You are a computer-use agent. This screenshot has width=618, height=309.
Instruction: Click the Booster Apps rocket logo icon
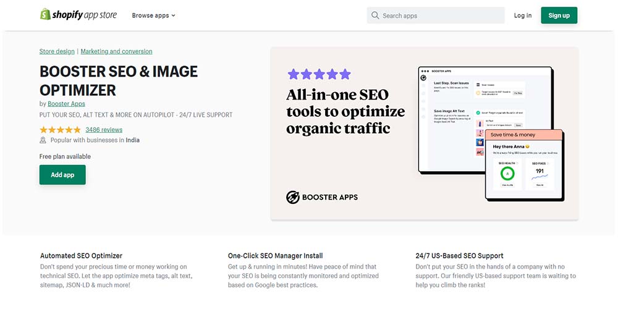(x=293, y=197)
